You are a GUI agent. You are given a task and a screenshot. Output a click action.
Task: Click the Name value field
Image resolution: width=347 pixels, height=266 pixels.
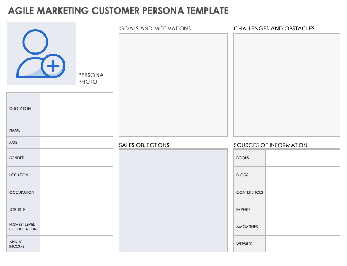point(76,130)
